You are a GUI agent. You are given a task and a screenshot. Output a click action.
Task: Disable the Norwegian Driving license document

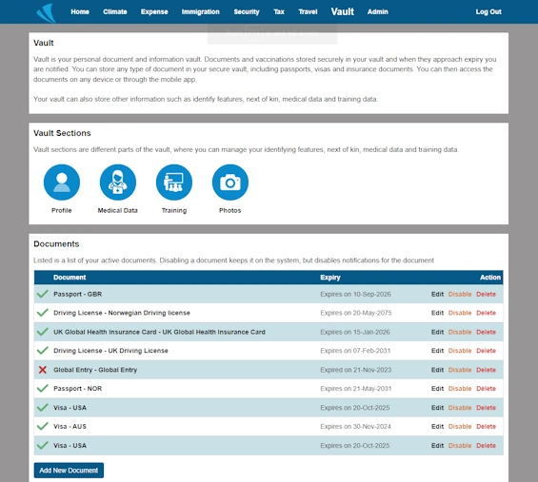pyautogui.click(x=460, y=313)
